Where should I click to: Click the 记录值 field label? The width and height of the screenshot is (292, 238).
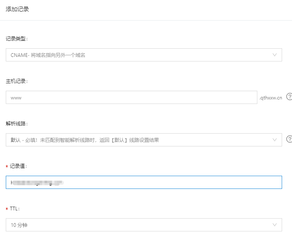click(19, 166)
